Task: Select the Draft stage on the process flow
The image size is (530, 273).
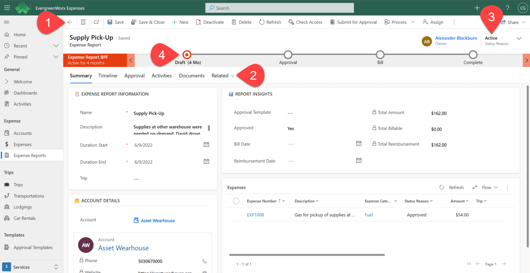Action: pyautogui.click(x=186, y=54)
